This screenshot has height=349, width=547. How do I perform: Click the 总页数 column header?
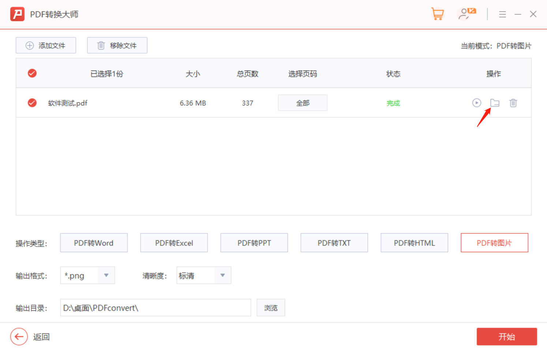[x=247, y=74]
